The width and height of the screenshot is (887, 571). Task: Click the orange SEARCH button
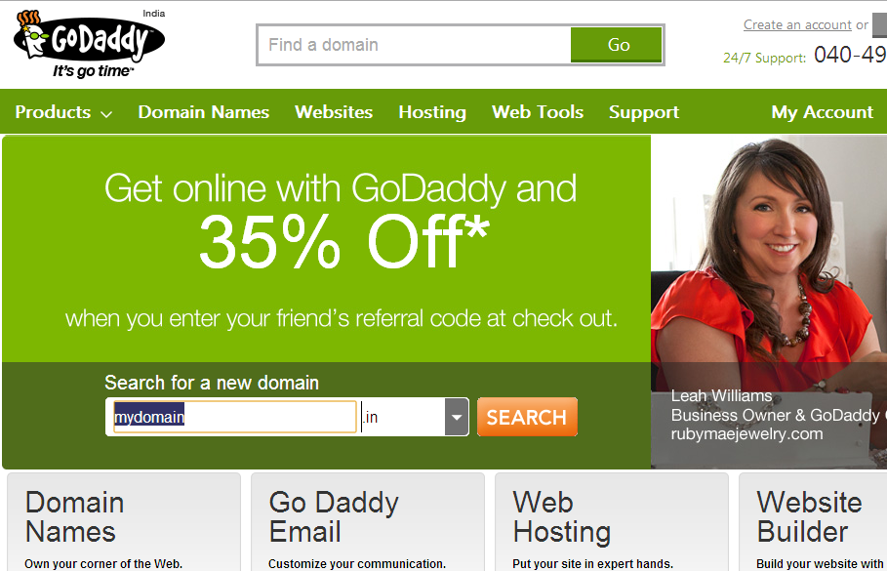pyautogui.click(x=527, y=417)
